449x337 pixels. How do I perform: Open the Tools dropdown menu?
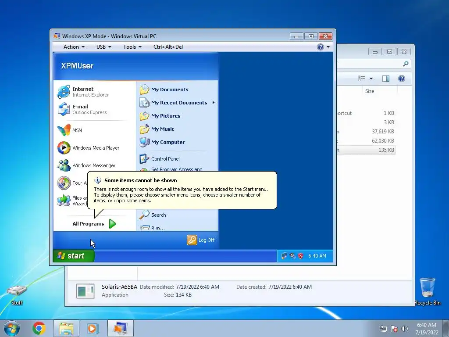(132, 47)
